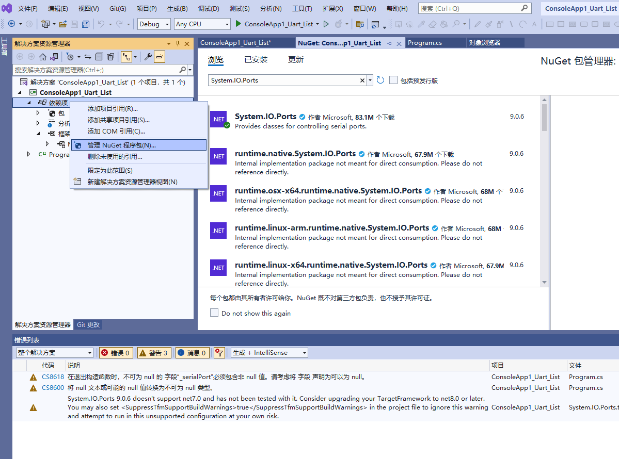Toggle the 消息 0 filter button
This screenshot has height=459, width=619.
click(x=192, y=353)
